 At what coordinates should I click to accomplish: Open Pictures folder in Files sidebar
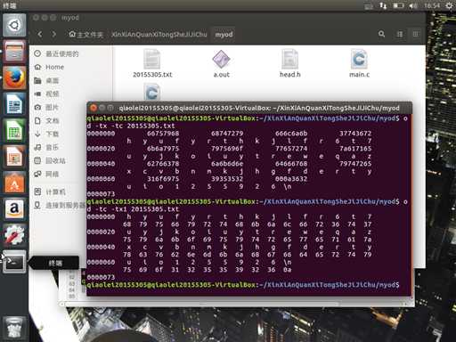click(x=46, y=107)
